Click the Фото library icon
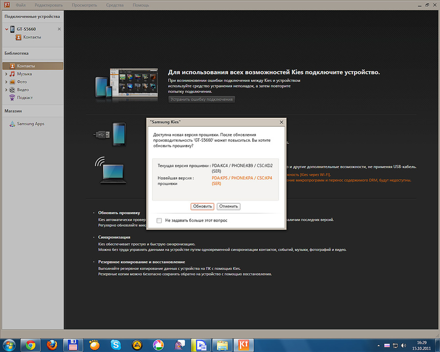 tap(12, 82)
